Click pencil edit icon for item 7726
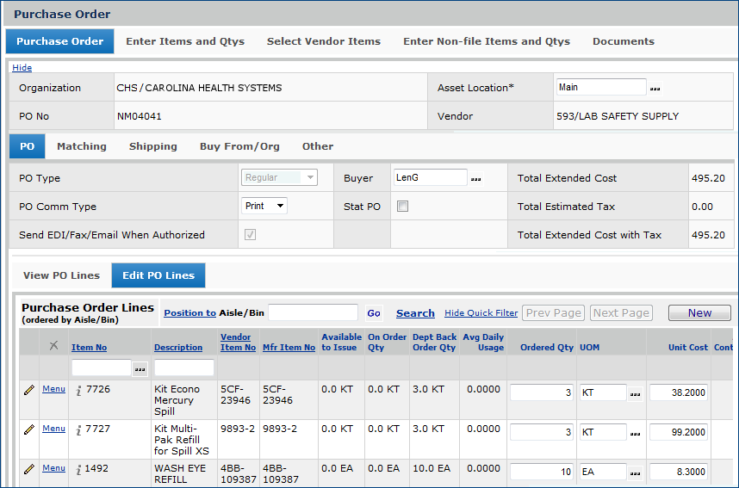The width and height of the screenshot is (739, 488). (x=28, y=390)
